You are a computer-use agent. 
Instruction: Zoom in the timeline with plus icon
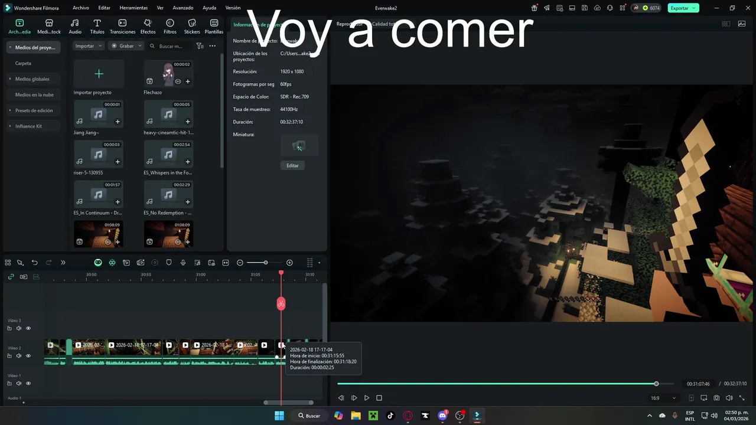289,263
